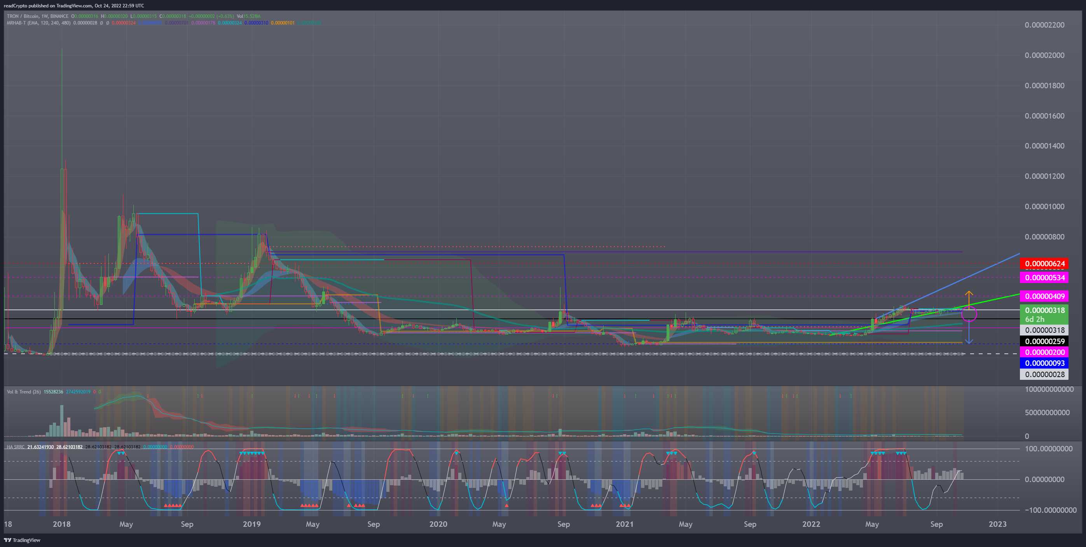Click the magenta 0.00000534 price label

point(1044,278)
